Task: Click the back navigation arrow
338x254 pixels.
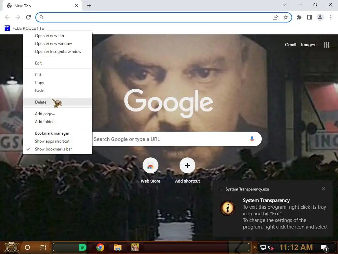Action: point(7,17)
